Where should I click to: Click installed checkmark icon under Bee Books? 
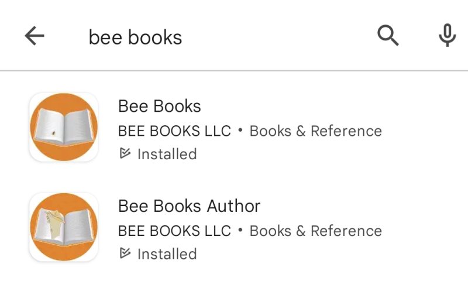tap(124, 154)
